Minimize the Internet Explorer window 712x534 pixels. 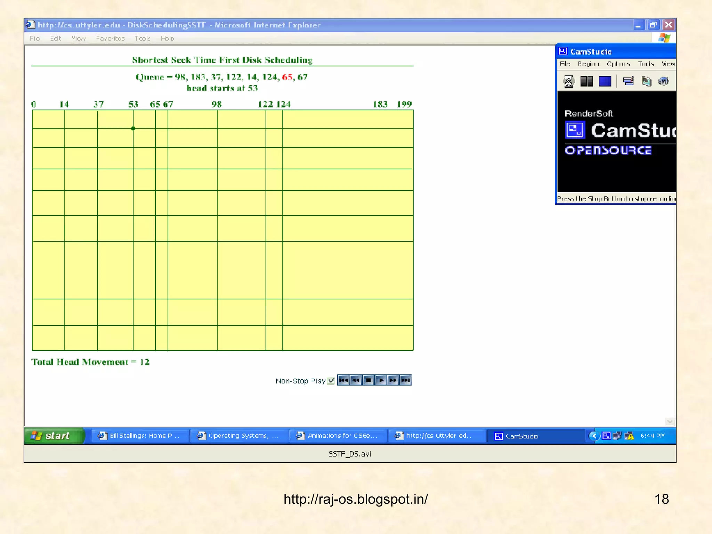[x=639, y=25]
